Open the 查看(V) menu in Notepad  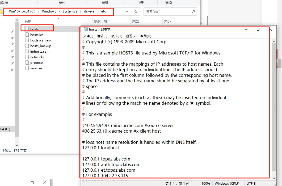click(131, 36)
